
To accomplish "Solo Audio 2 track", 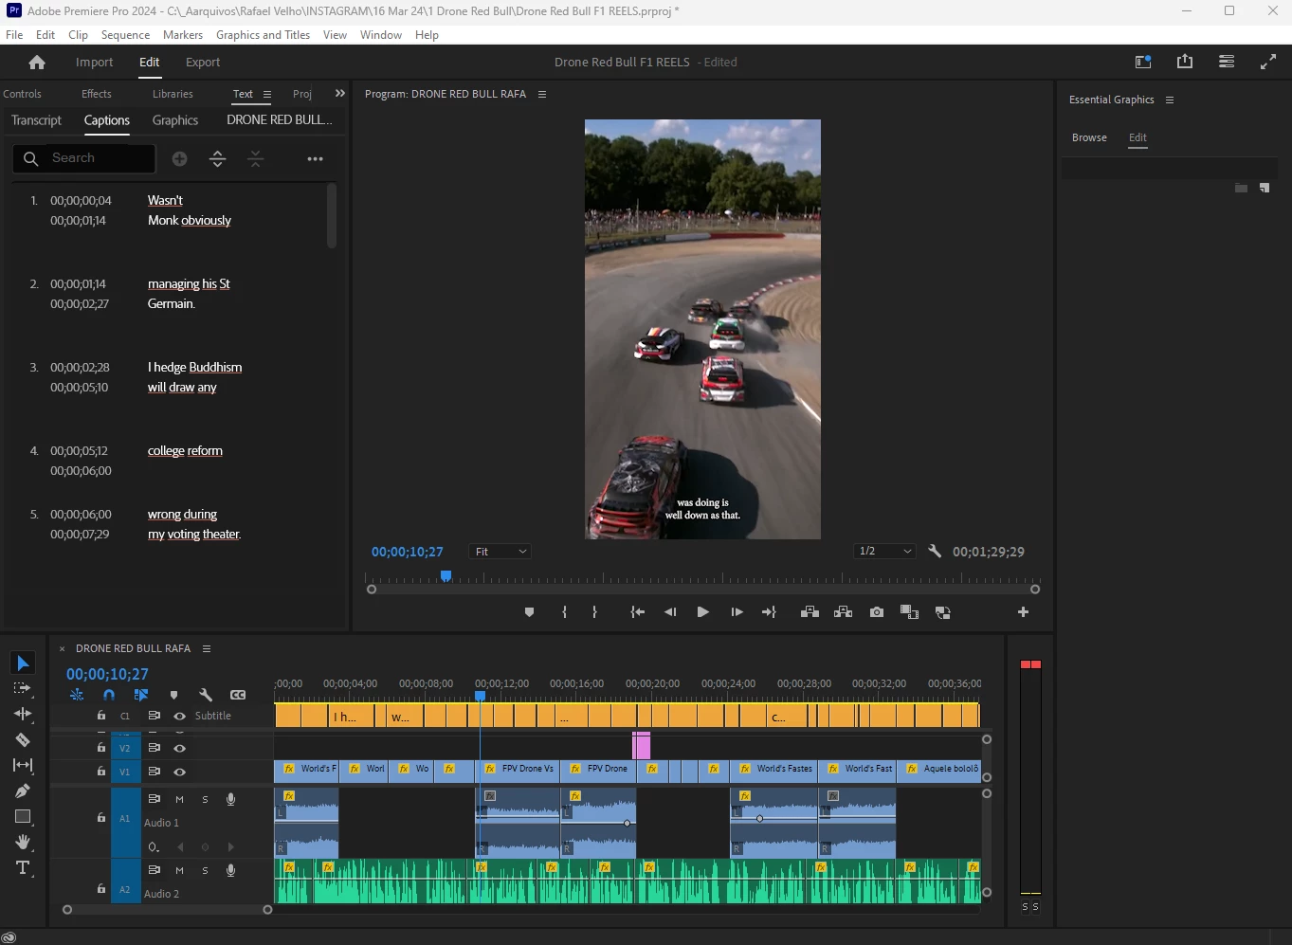I will click(205, 870).
